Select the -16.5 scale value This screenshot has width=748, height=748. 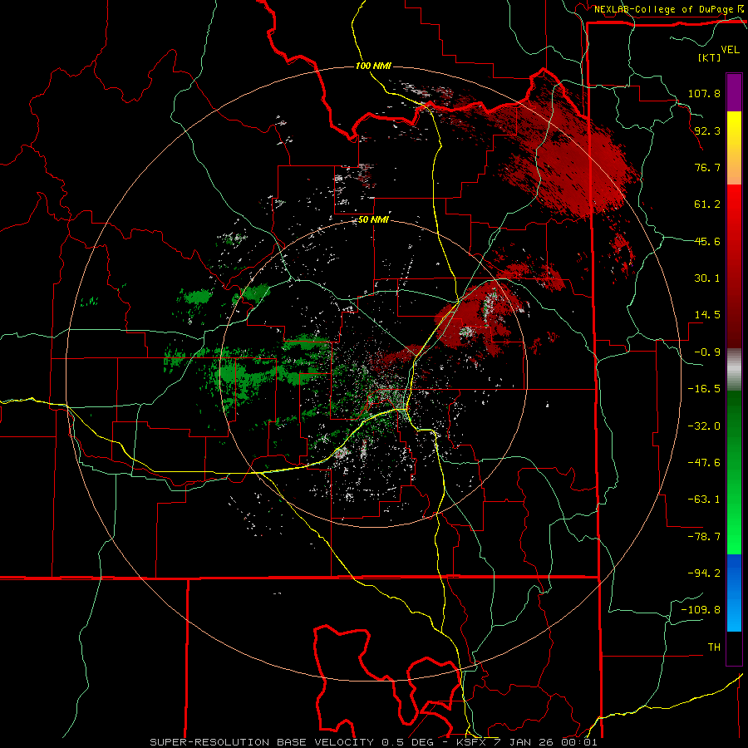tap(704, 389)
